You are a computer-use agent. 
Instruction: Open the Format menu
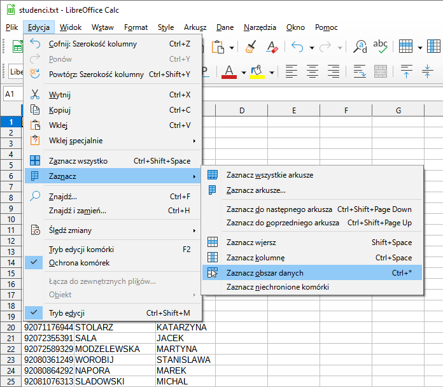point(136,27)
